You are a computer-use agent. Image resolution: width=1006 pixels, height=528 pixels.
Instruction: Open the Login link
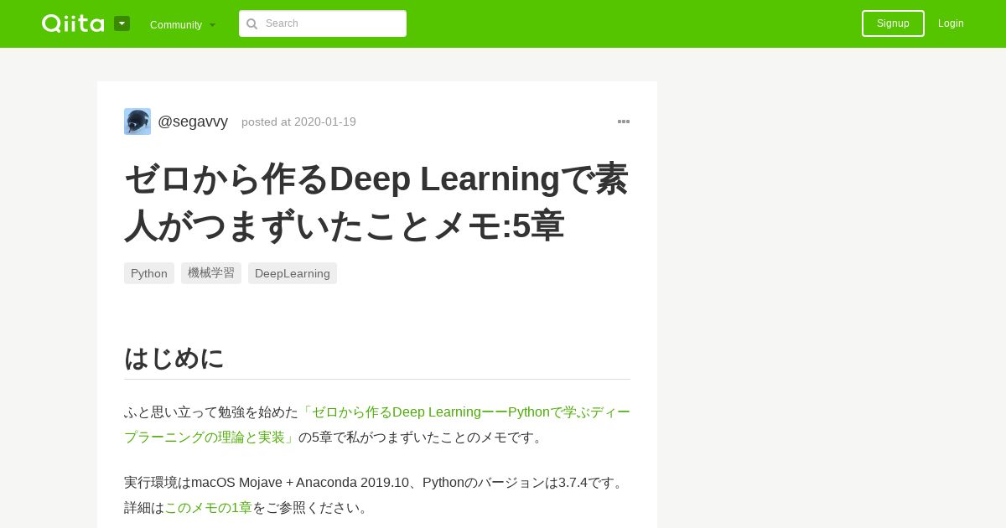(951, 23)
